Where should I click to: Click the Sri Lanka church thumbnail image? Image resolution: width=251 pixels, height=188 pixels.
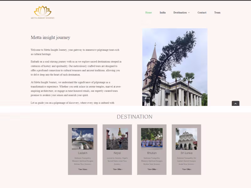click(x=186, y=138)
